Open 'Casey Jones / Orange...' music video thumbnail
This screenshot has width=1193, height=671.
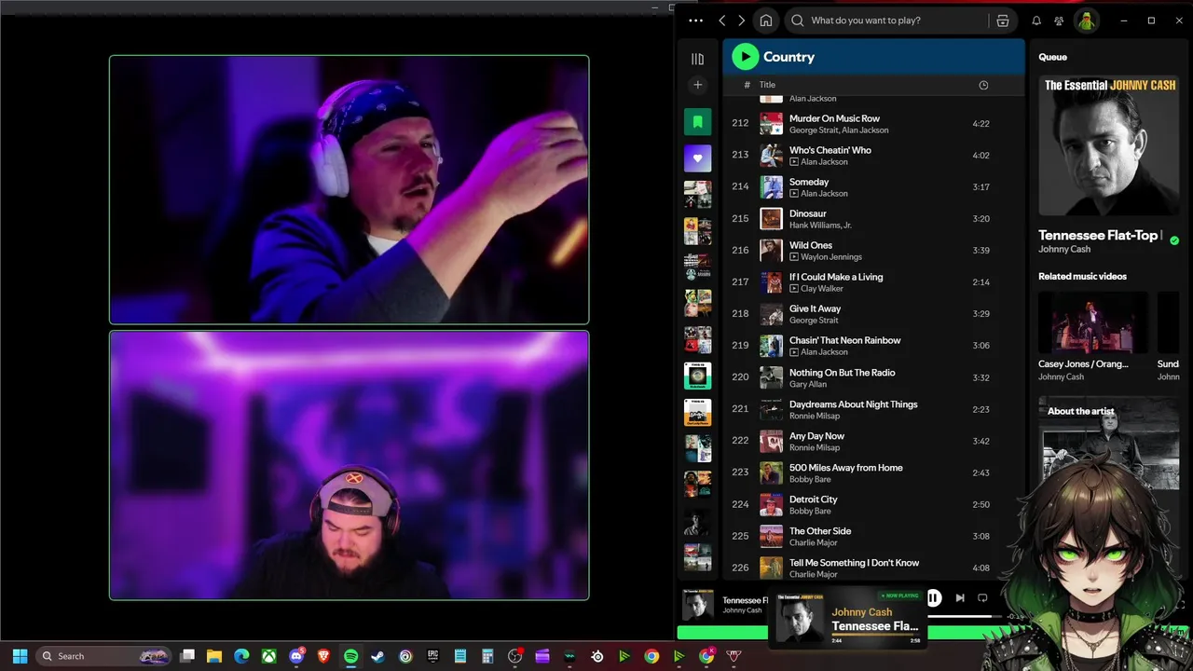(1093, 322)
